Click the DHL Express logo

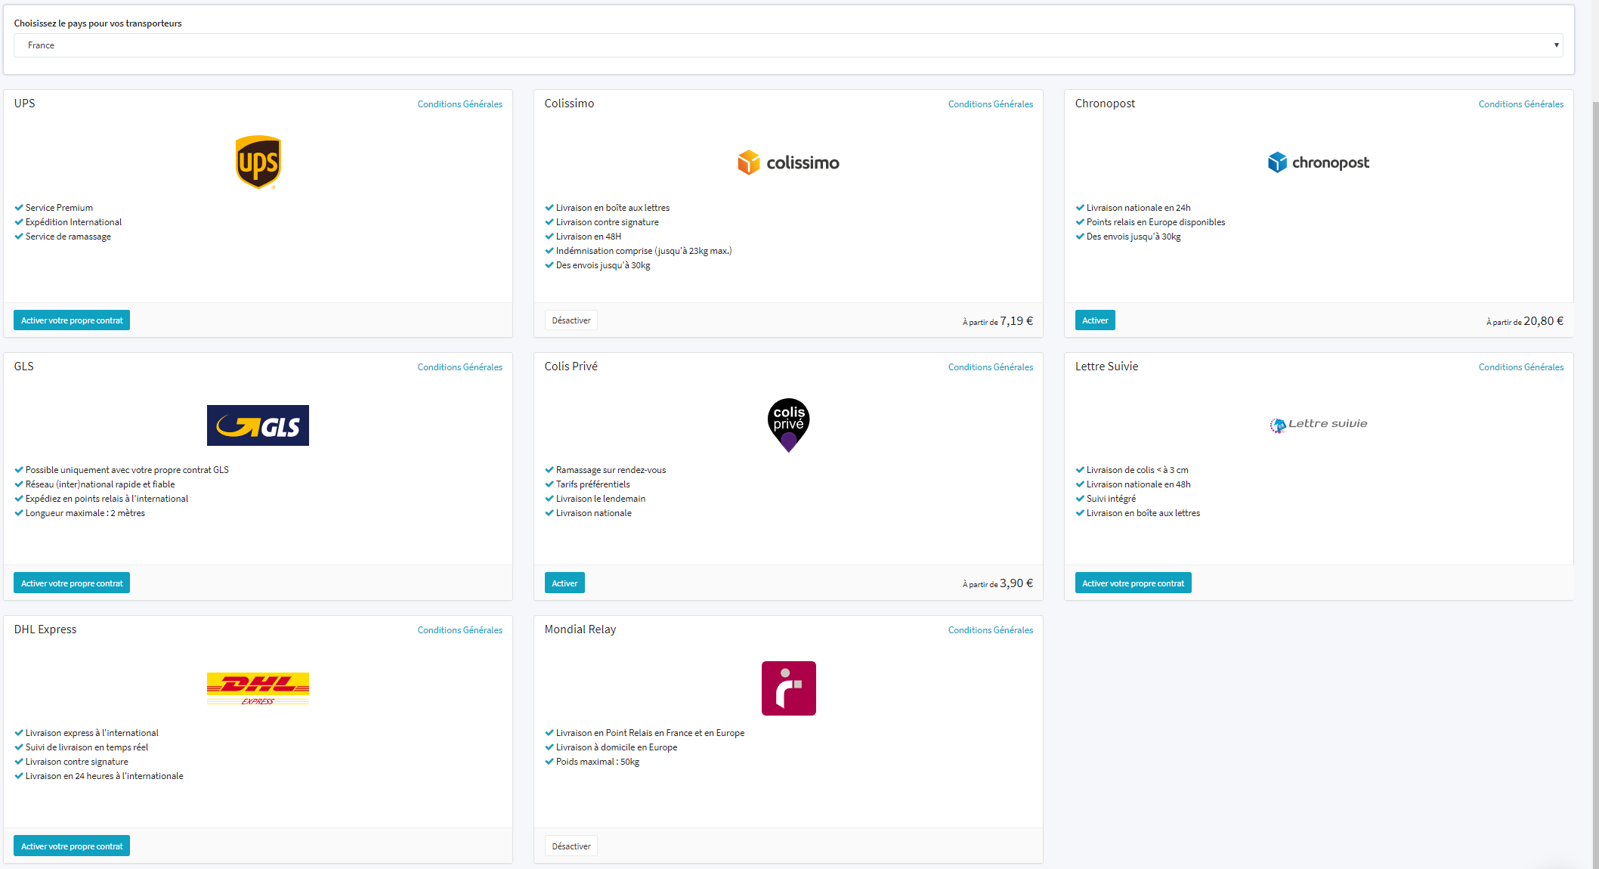point(258,688)
